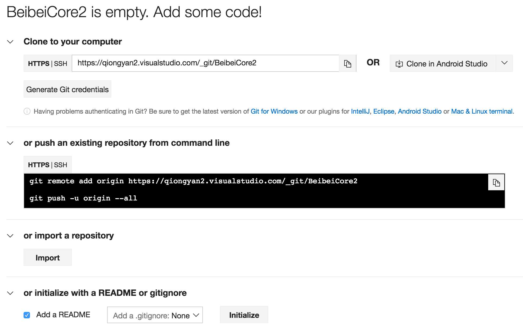Uncheck the Add a README checkbox
Viewport: 523px width, 328px height.
pos(27,315)
